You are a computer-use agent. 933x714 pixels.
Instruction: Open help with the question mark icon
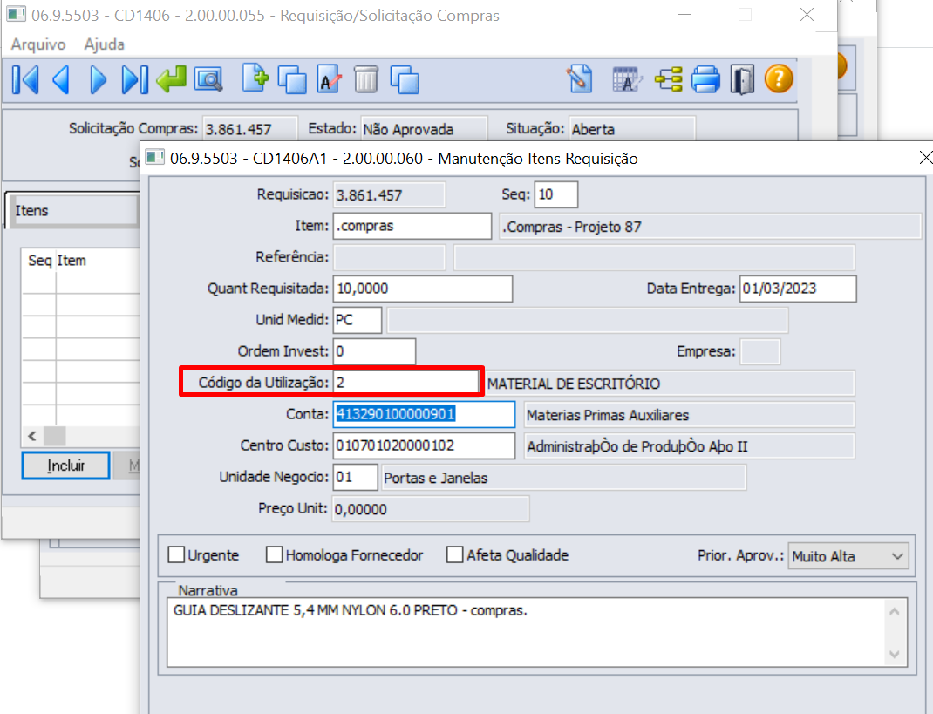click(x=778, y=79)
